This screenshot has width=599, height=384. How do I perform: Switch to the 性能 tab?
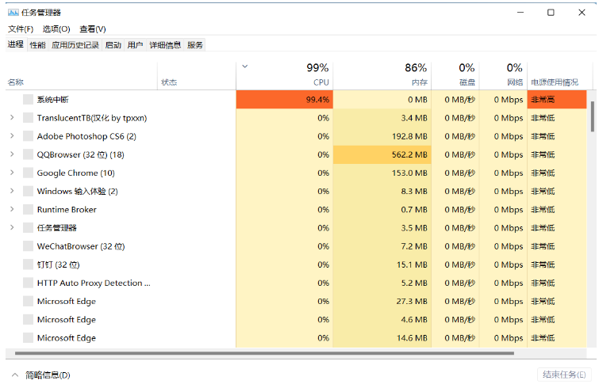(x=37, y=45)
